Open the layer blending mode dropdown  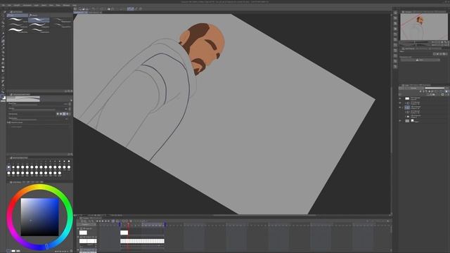pyautogui.click(x=413, y=88)
